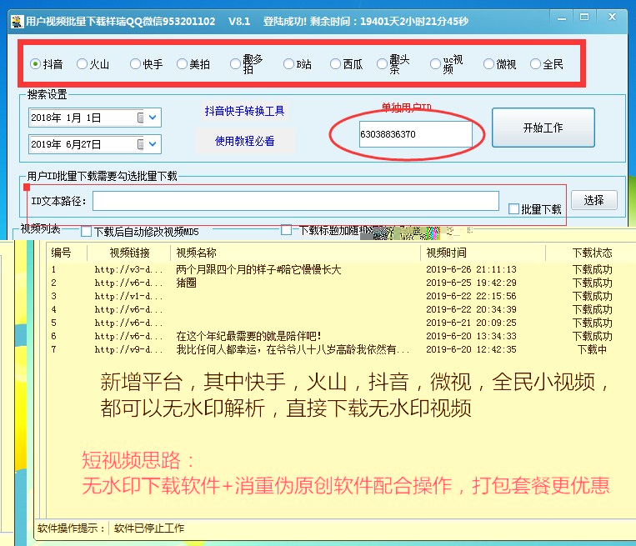The image size is (636, 546).
Task: Click the http://v9-d... link cell
Action: click(x=128, y=349)
